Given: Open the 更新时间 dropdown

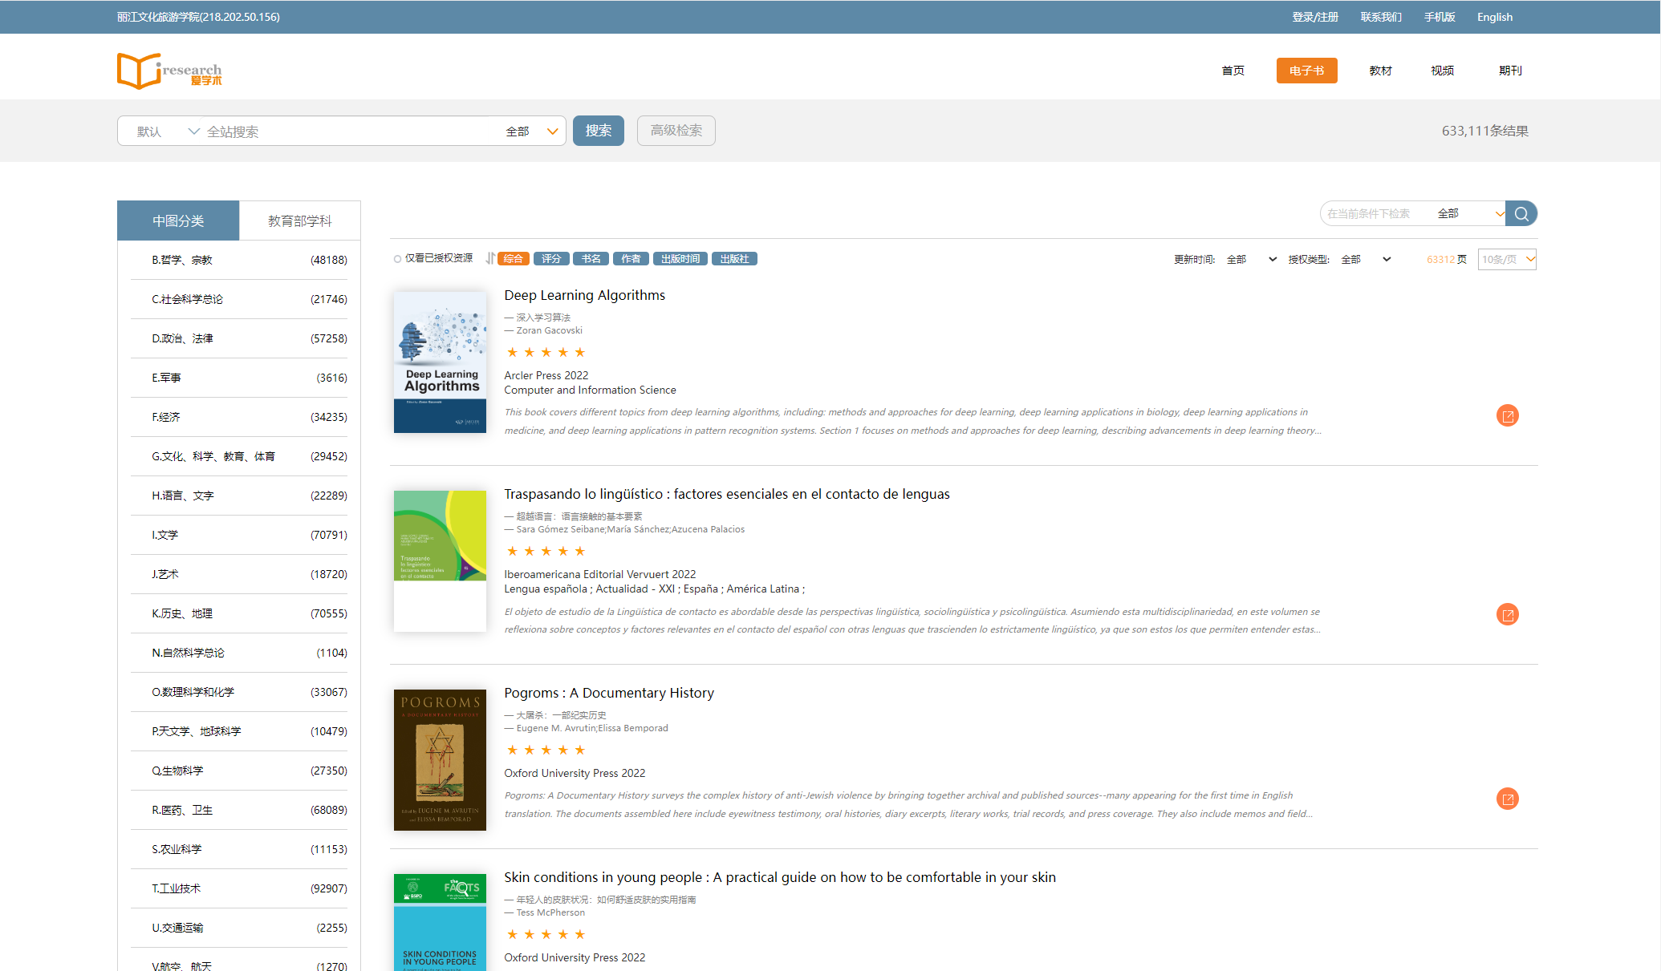Looking at the screenshot, I should (x=1251, y=259).
